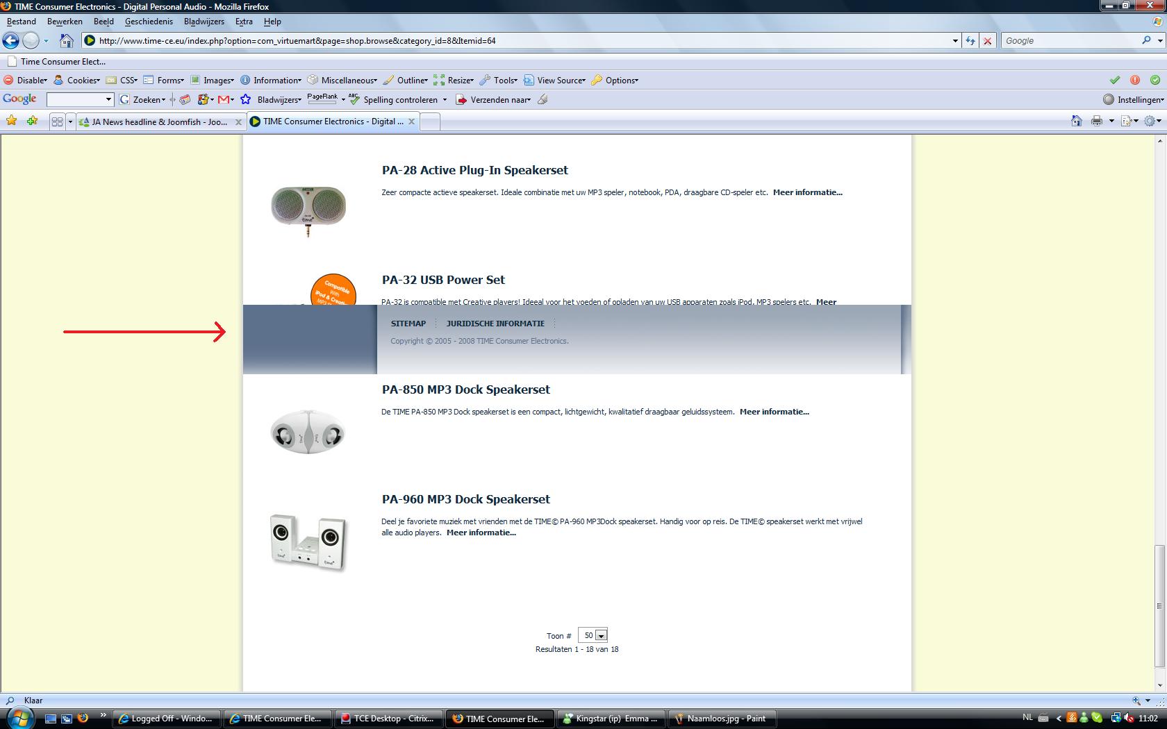Open the Forms dropdown menu

[x=164, y=80]
